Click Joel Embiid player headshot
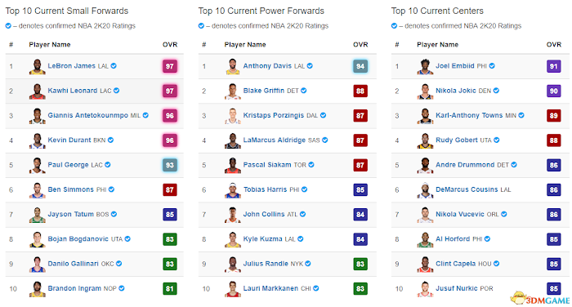The height and width of the screenshot is (307, 572). [x=425, y=67]
